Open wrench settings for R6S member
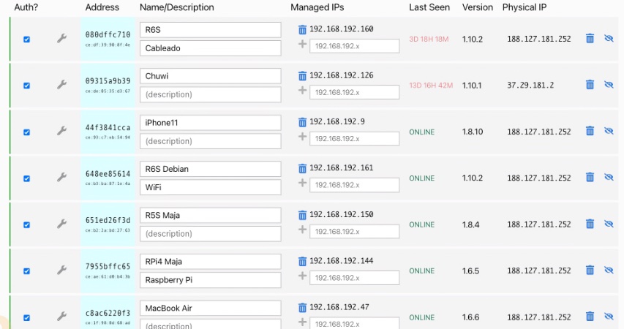624x329 pixels. point(61,39)
